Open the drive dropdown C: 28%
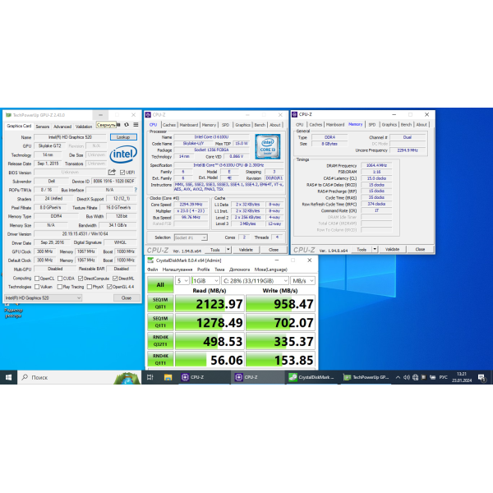493x493 pixels. click(x=255, y=281)
